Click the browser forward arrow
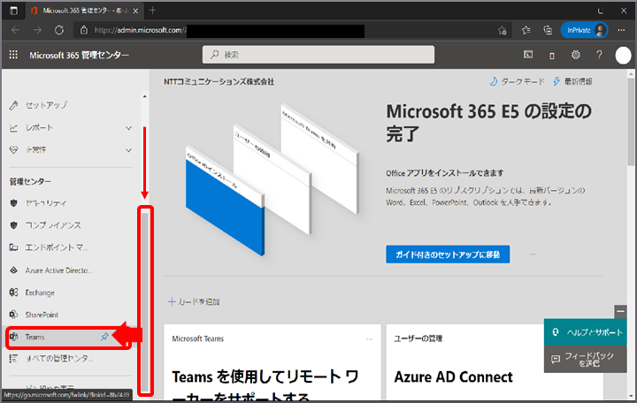 point(37,30)
